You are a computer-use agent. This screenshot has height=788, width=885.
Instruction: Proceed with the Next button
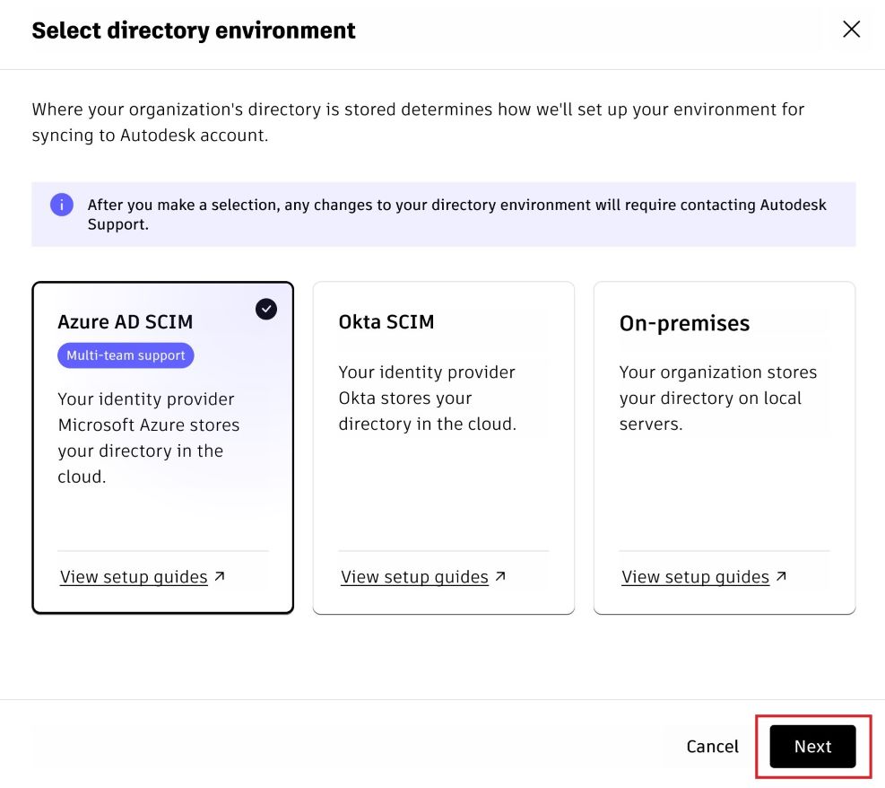point(812,747)
